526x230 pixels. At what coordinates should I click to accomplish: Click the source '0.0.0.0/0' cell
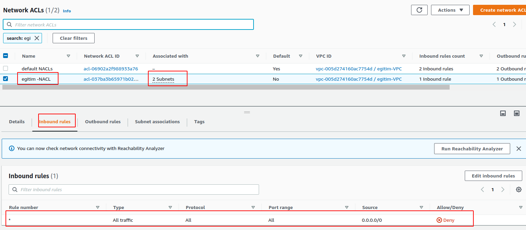coord(372,220)
